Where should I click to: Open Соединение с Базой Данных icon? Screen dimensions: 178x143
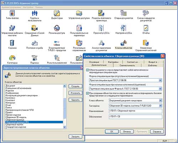pos(35,28)
